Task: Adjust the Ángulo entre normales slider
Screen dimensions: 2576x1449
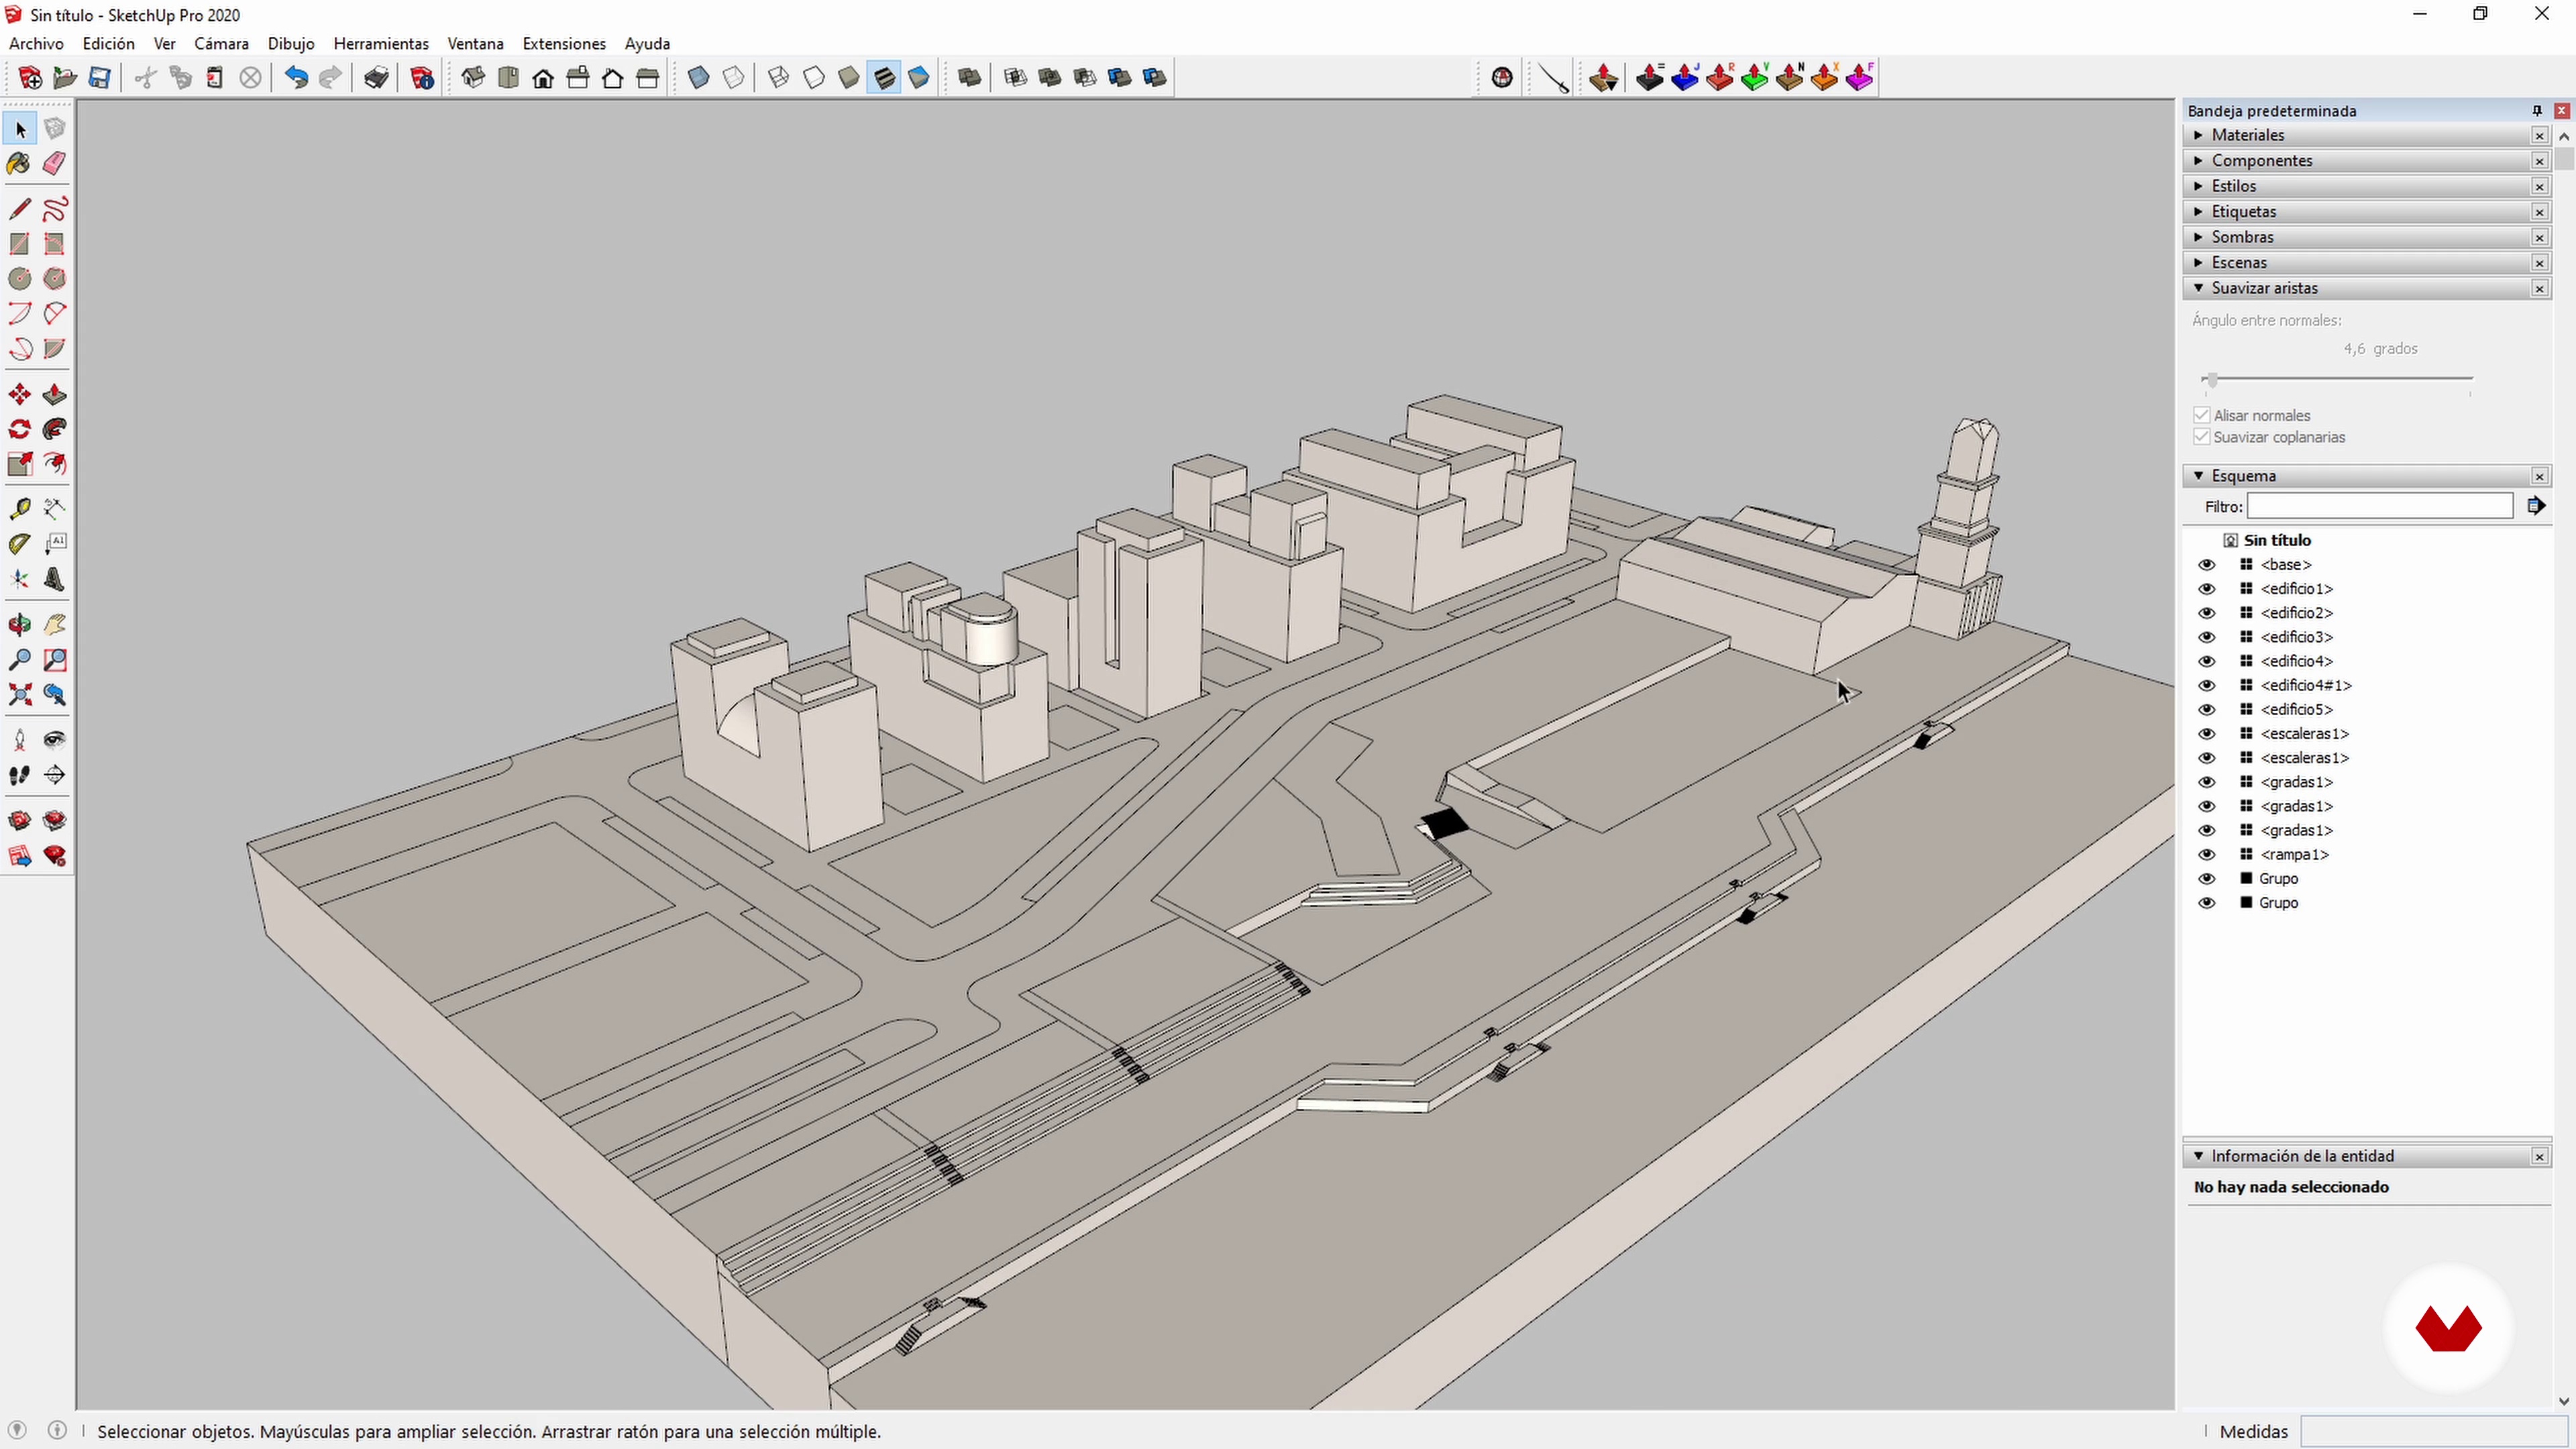Action: [x=2212, y=380]
